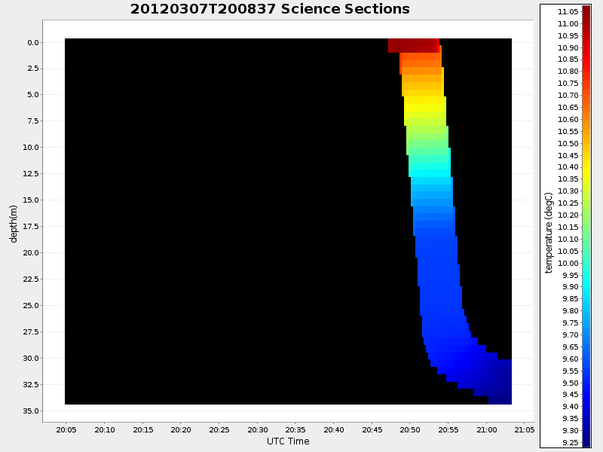Click colorbar value 9.80
Viewport: 603px width, 452px height.
click(571, 311)
